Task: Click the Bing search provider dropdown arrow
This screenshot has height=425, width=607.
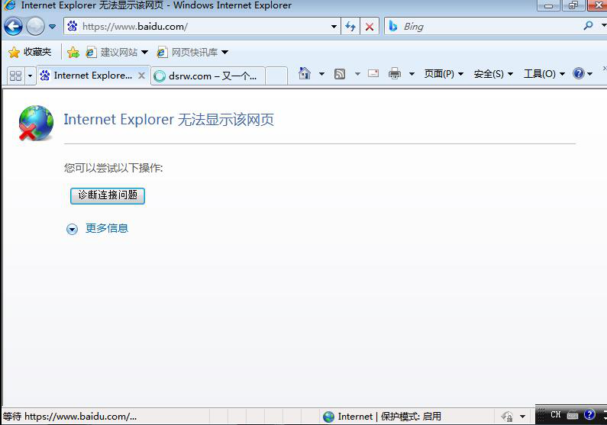Action: point(603,26)
